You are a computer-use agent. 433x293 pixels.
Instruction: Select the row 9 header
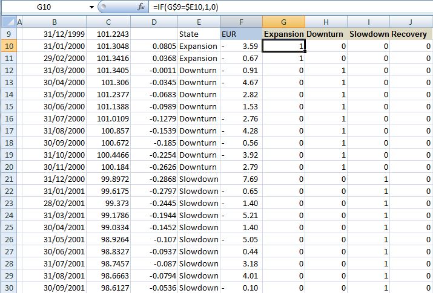7,34
